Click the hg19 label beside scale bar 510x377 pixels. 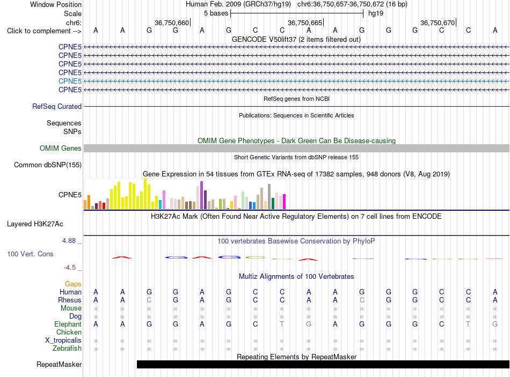tap(376, 13)
